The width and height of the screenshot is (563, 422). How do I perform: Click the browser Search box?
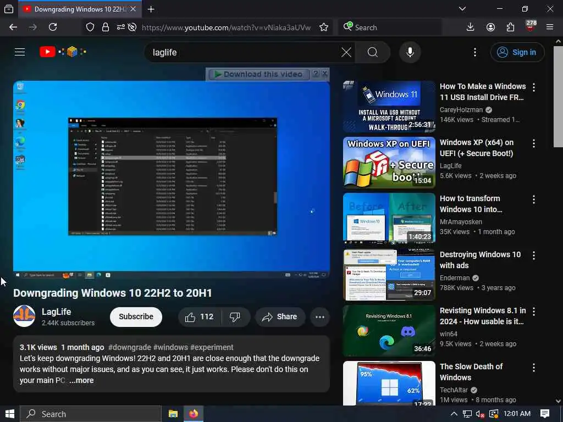tap(390, 27)
